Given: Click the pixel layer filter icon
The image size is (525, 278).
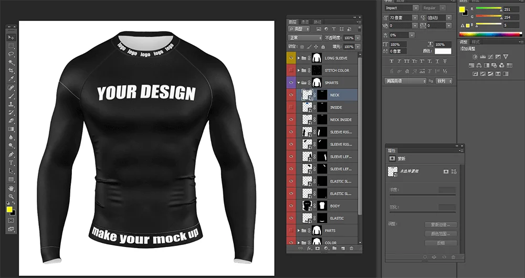Looking at the screenshot, I should pyautogui.click(x=319, y=29).
